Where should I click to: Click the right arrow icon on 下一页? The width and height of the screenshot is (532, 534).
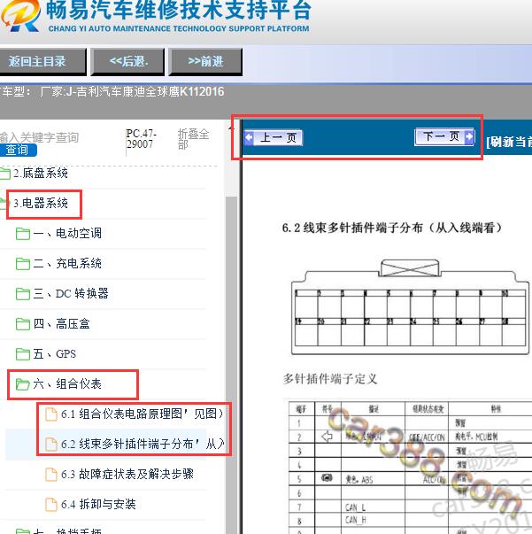(x=469, y=136)
